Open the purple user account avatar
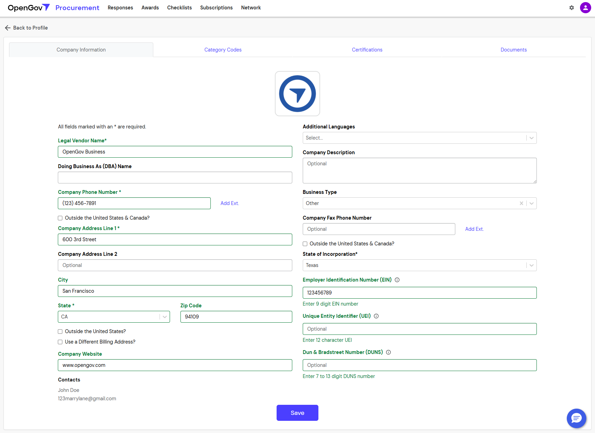 pos(585,8)
